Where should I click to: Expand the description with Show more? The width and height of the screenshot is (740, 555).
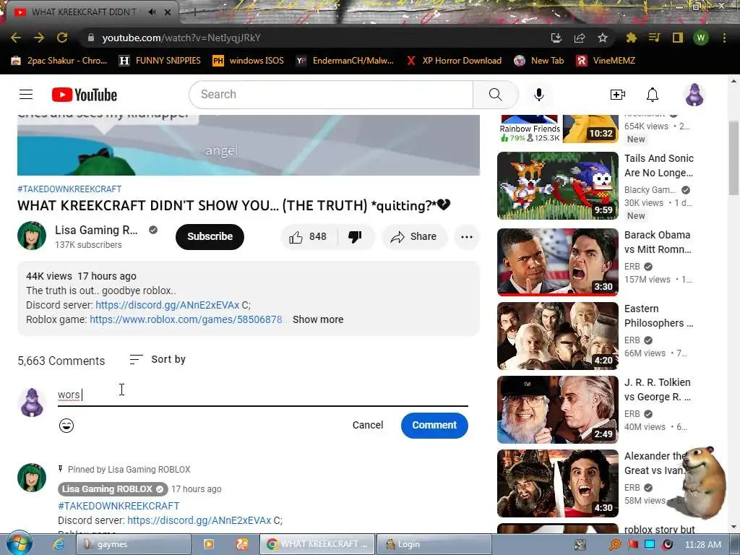click(318, 319)
